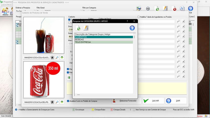Toggle checked 'Mar...' checkbox beside the can photo
Screen dimensions: 210x118
[x=68, y=69]
